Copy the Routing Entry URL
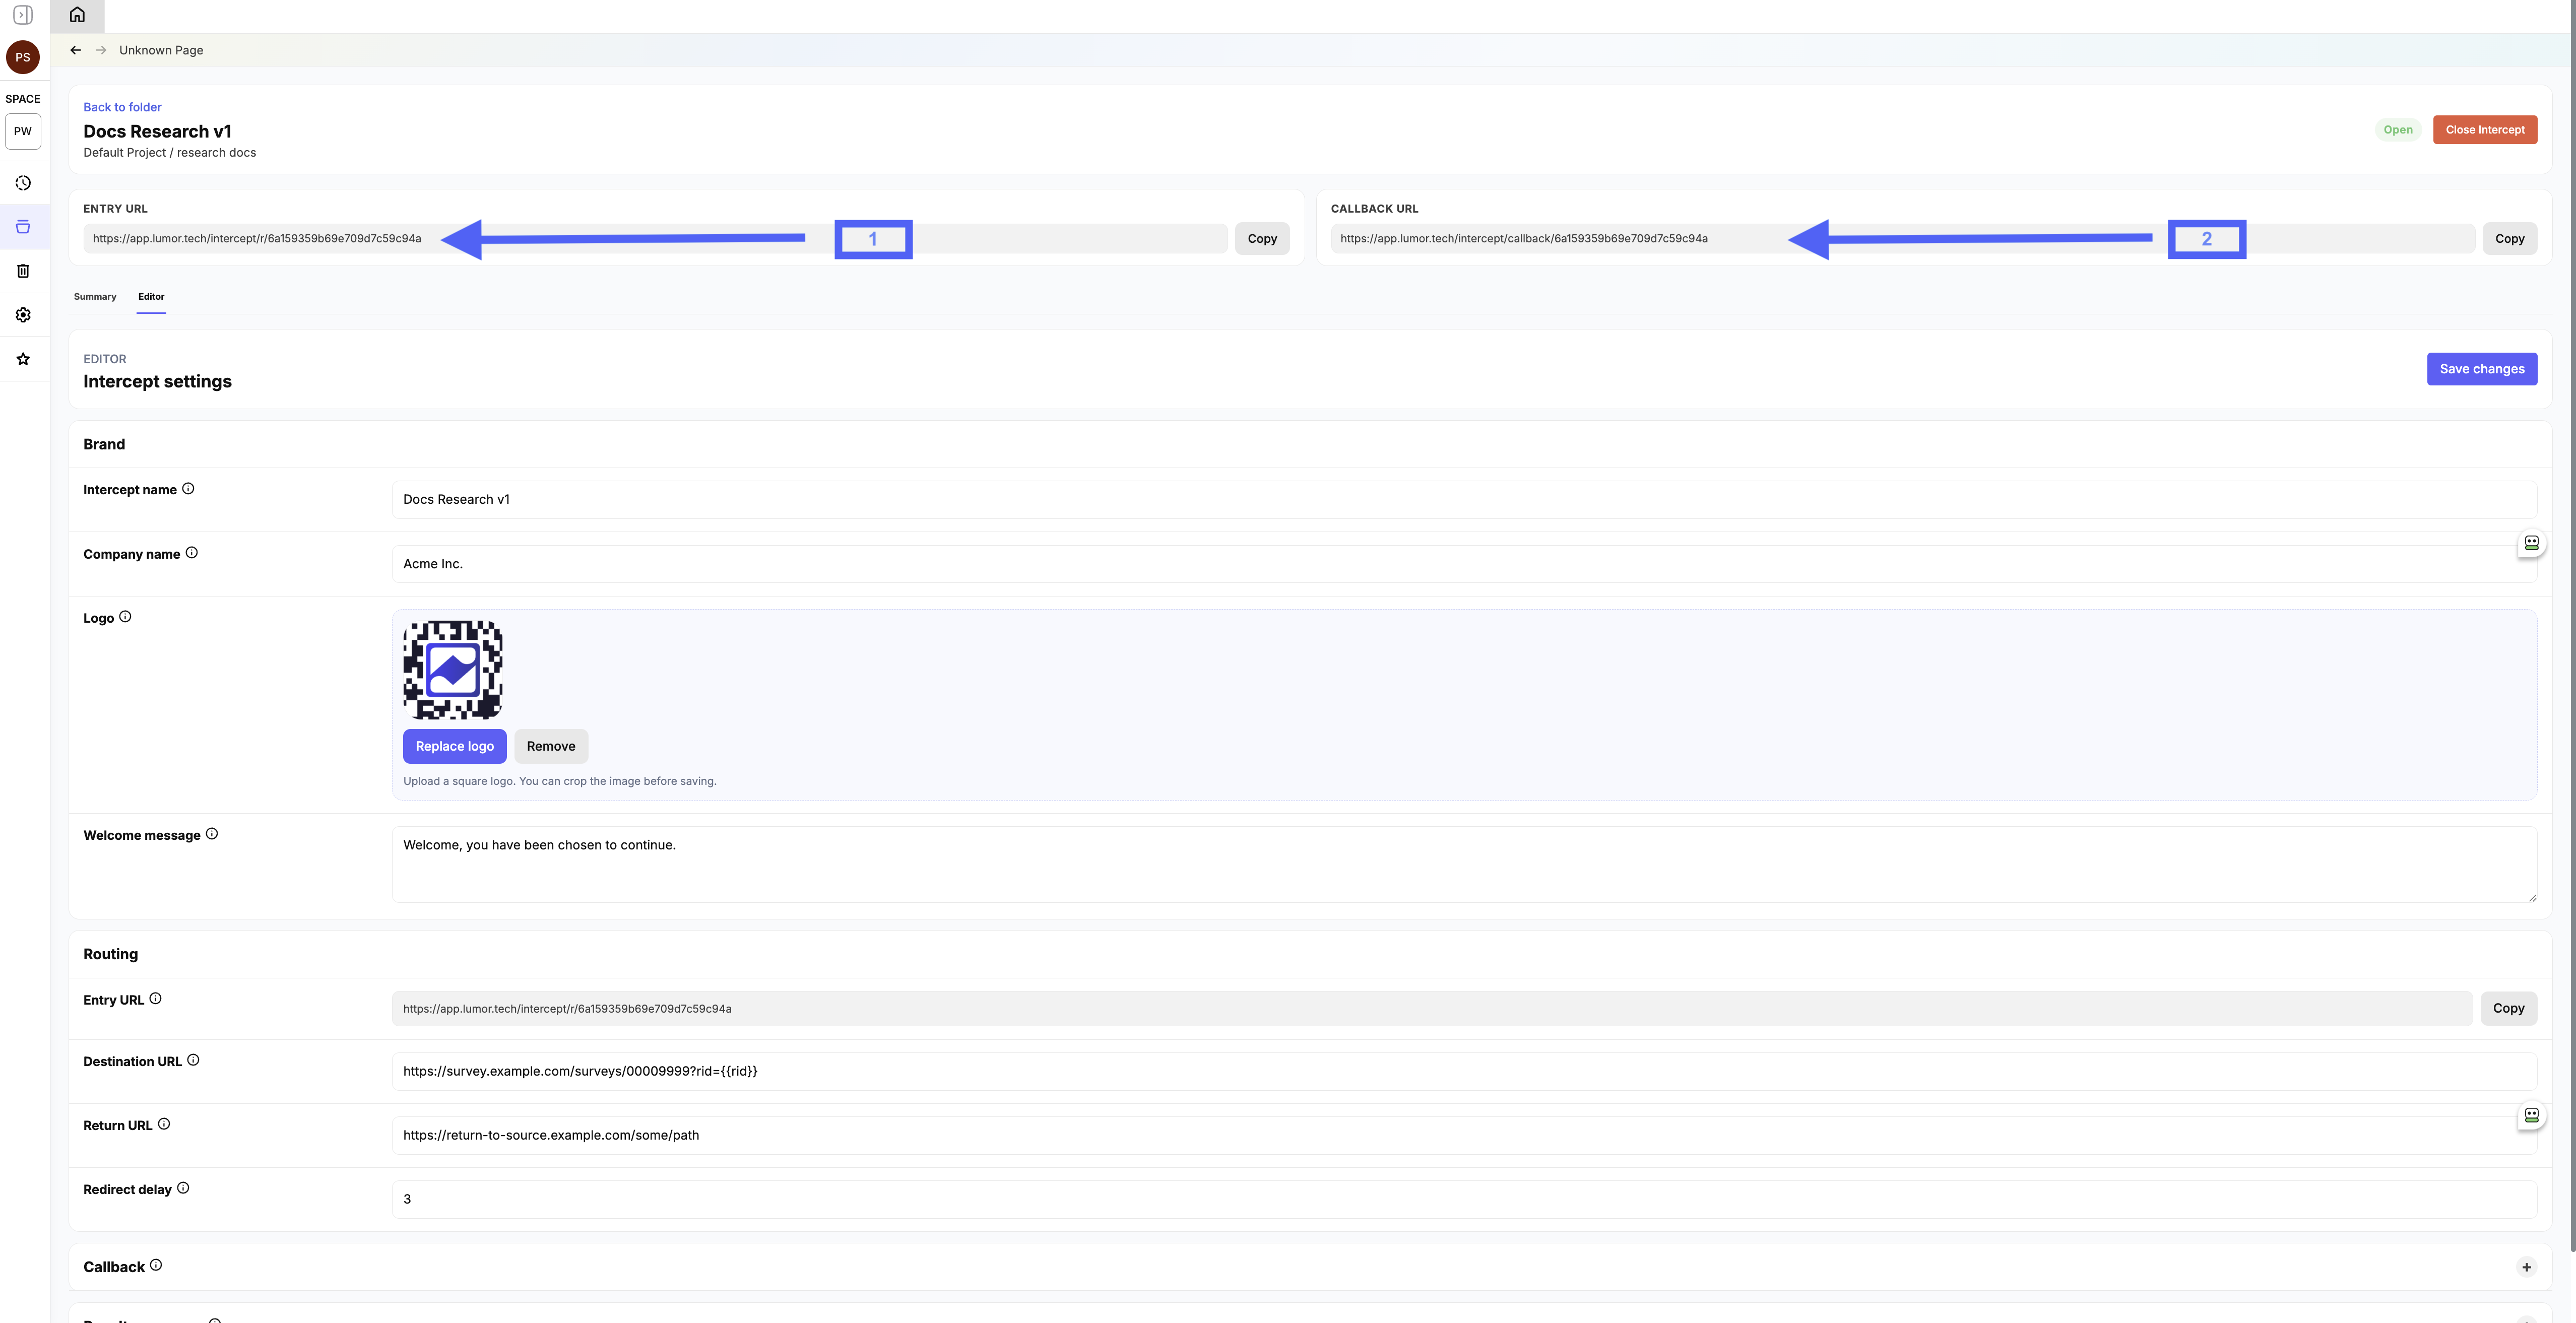 tap(2508, 1008)
